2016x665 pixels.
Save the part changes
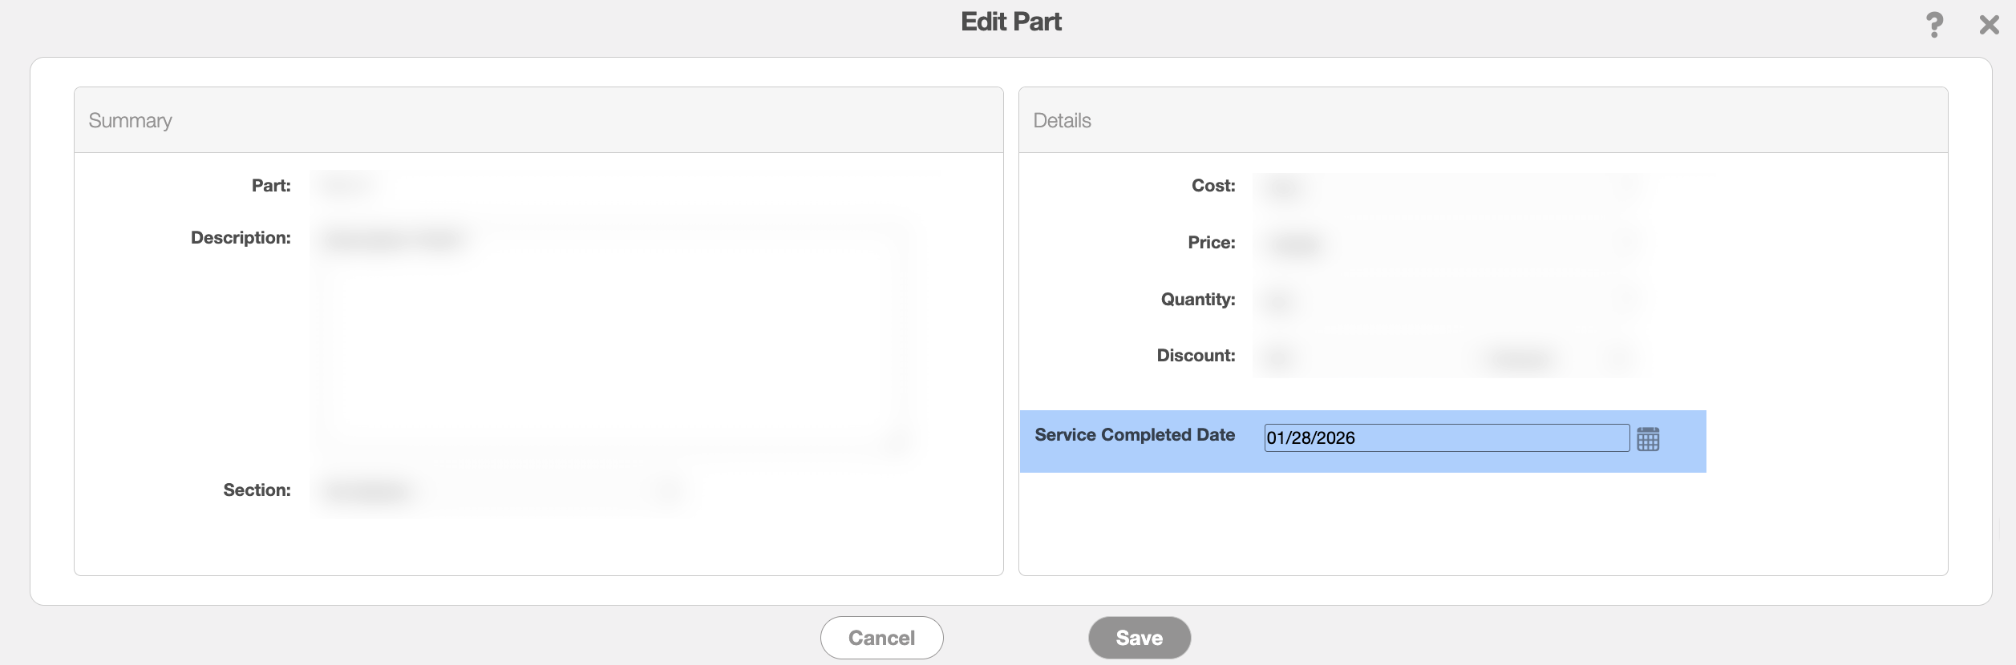tap(1139, 638)
